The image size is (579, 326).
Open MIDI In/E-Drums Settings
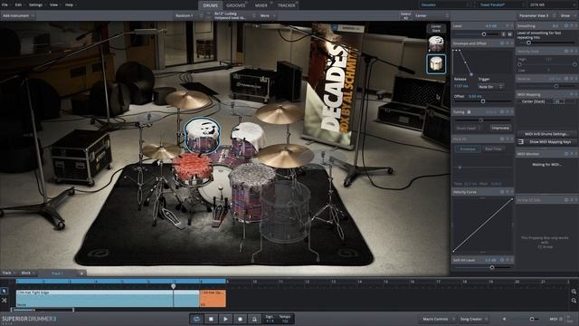coord(546,134)
